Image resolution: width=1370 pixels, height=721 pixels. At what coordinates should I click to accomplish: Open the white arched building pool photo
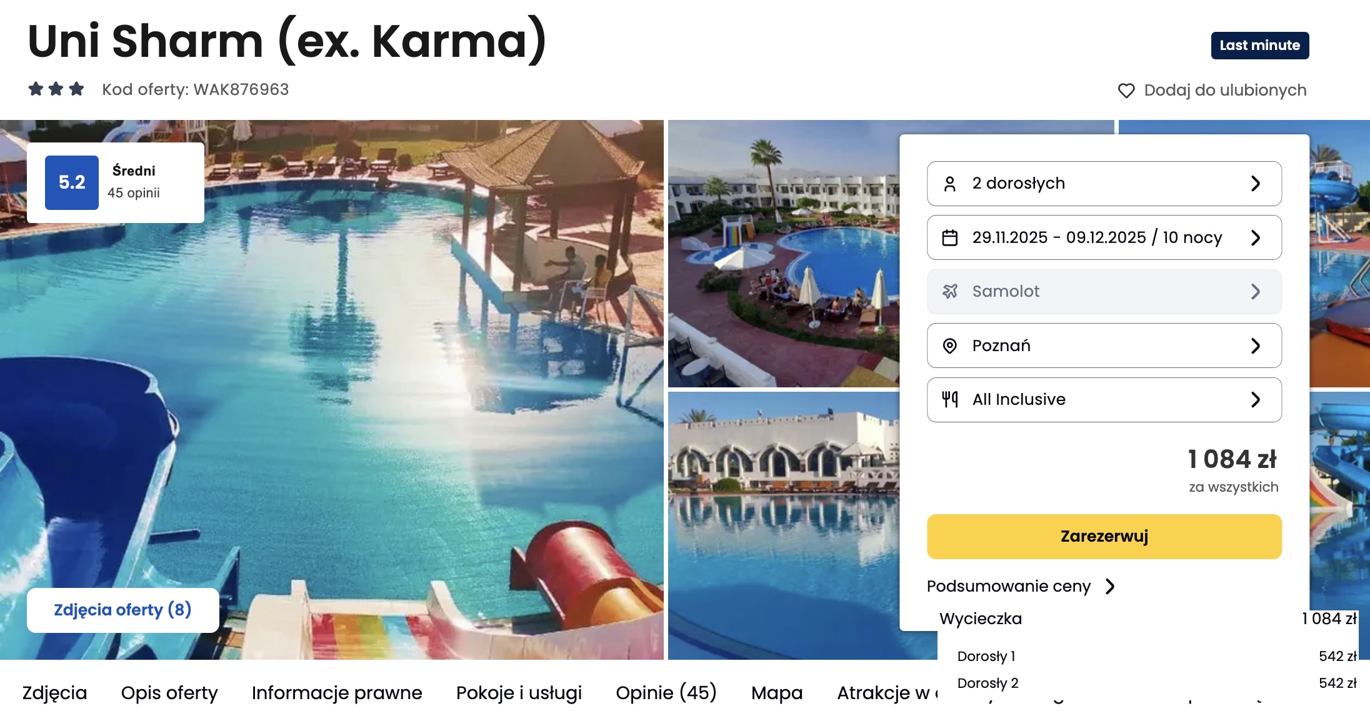click(x=784, y=525)
